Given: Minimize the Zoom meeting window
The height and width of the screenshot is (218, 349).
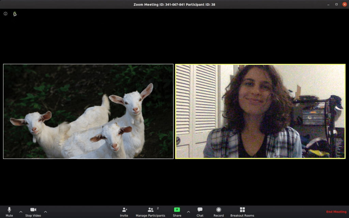Looking at the screenshot, I should (x=328, y=4).
